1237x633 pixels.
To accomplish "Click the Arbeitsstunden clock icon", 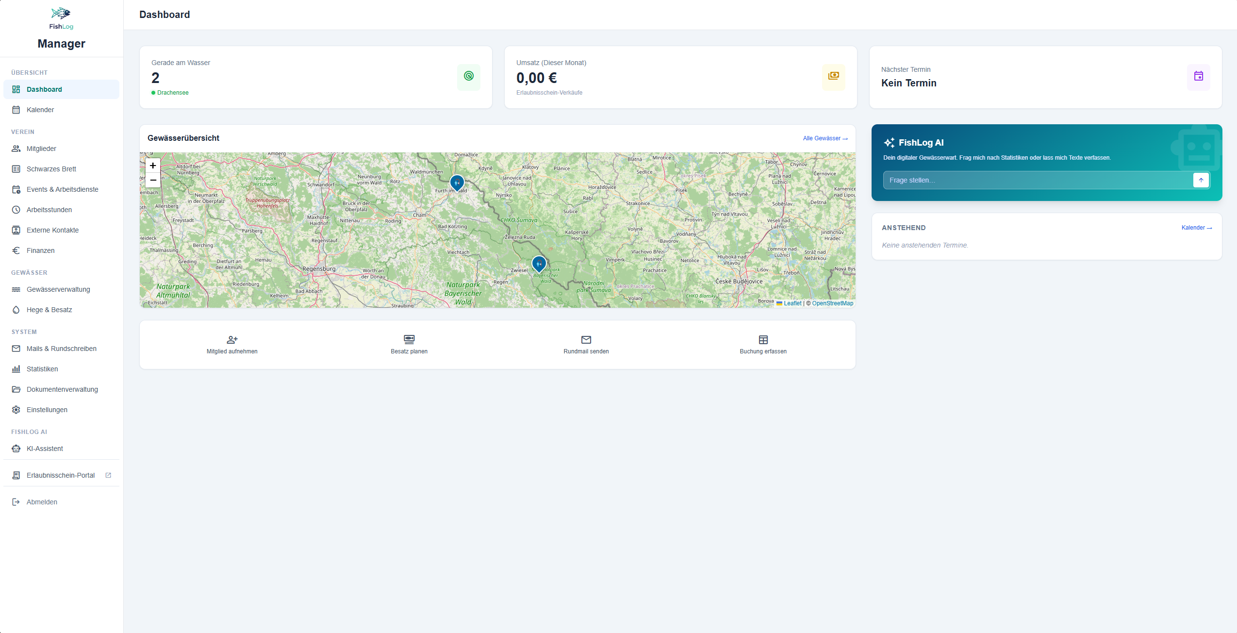I will click(x=16, y=210).
